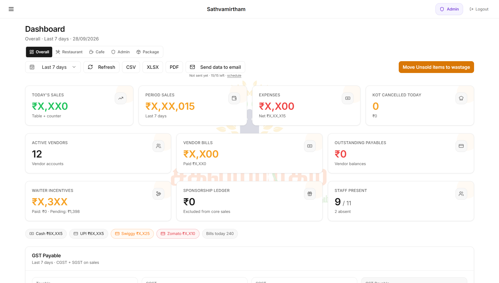Image resolution: width=499 pixels, height=283 pixels.
Task: Click the Sathvamirtham title in header
Action: pyautogui.click(x=226, y=9)
